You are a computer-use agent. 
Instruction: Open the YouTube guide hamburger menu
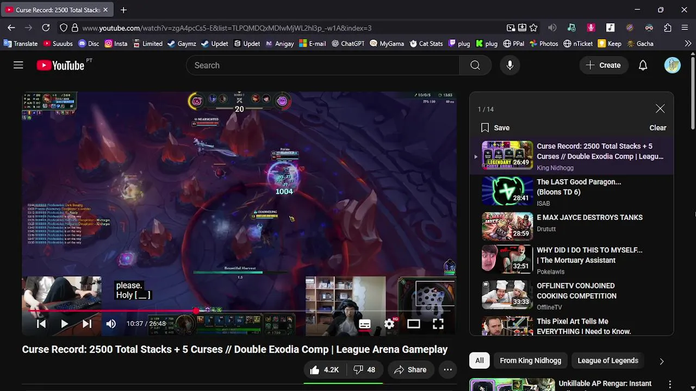(18, 65)
